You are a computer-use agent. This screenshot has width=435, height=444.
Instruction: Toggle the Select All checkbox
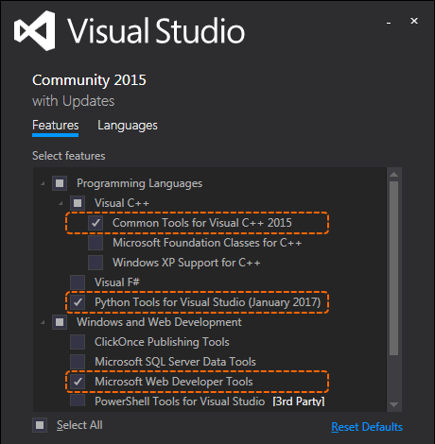pyautogui.click(x=40, y=425)
